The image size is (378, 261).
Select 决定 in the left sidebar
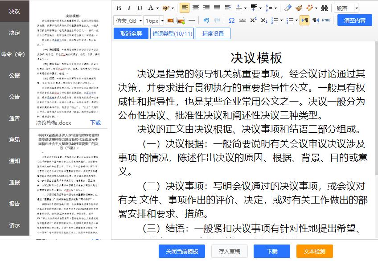(x=14, y=33)
